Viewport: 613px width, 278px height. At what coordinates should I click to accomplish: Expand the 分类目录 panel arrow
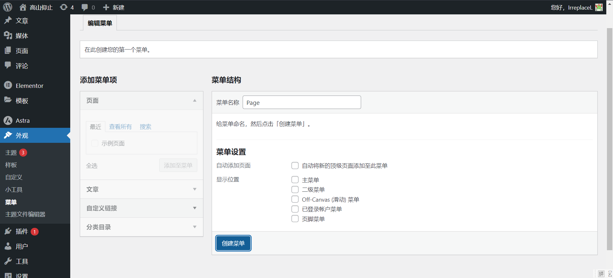point(195,227)
